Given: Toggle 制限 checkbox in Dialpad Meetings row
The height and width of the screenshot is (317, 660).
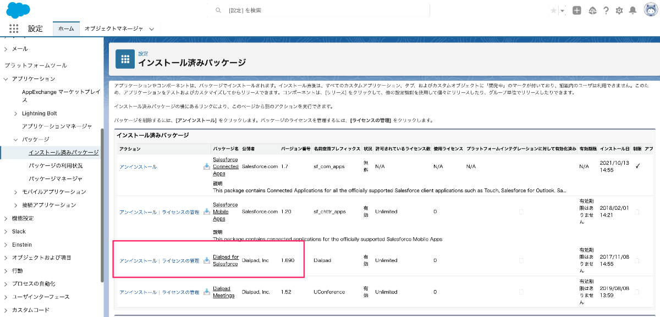Looking at the screenshot, I should pos(637,292).
